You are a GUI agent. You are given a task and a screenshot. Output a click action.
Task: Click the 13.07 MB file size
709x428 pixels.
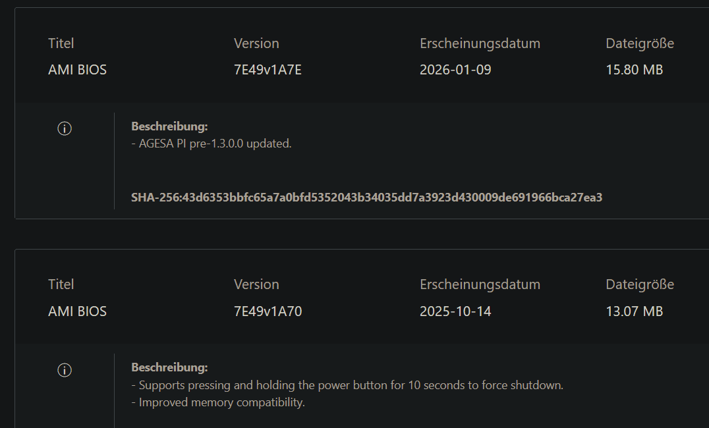[x=634, y=311]
